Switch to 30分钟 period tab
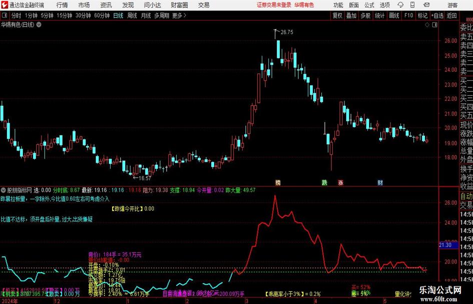Viewport: 473px width, 304px height. click(83, 15)
